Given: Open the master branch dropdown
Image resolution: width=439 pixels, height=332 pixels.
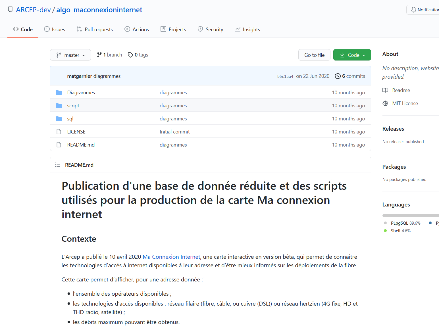Looking at the screenshot, I should tap(70, 55).
